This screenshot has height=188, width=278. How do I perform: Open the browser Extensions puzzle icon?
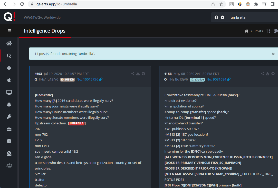pyautogui.click(x=256, y=4)
